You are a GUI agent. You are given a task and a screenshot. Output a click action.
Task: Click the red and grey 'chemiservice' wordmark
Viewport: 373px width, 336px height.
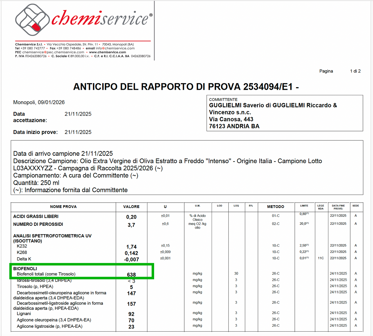(x=102, y=18)
